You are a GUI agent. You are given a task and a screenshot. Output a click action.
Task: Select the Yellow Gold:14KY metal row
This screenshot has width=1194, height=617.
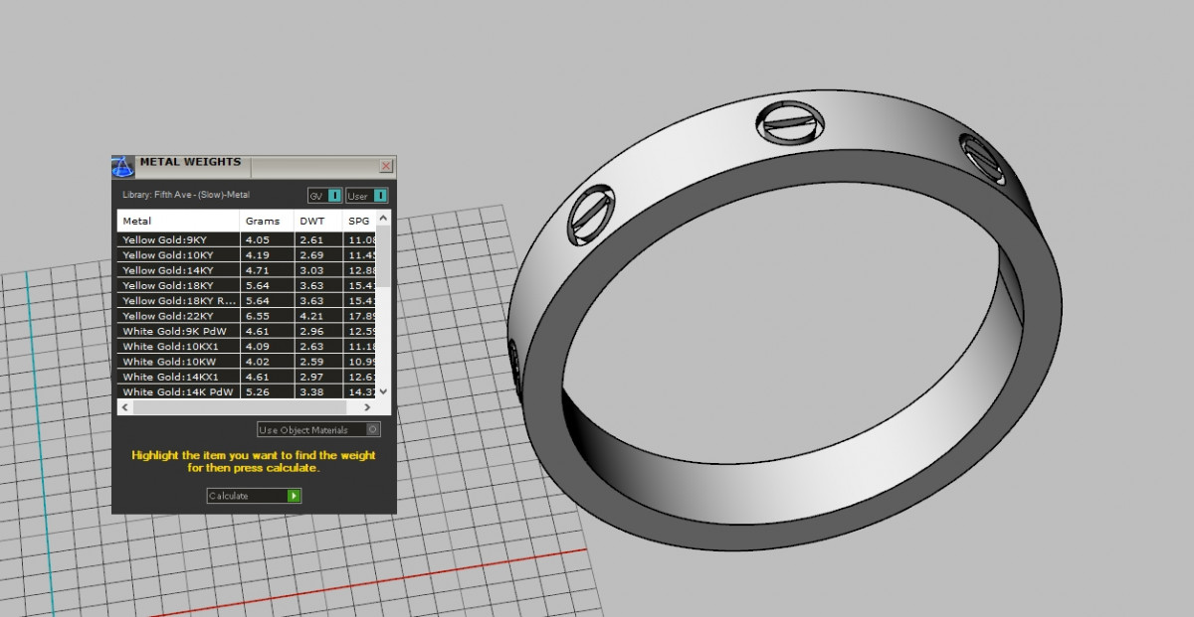click(177, 270)
